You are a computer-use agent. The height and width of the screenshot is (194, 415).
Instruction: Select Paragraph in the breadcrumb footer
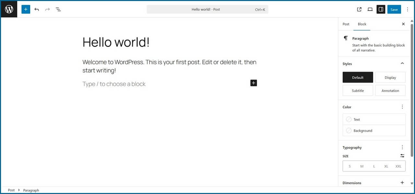point(31,190)
